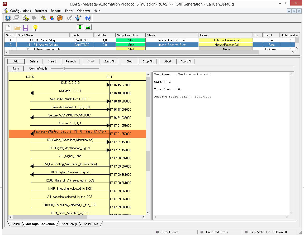Click Stop for T1_R1_Place Call.gls script
The width and height of the screenshot is (304, 235).
(x=131, y=40)
